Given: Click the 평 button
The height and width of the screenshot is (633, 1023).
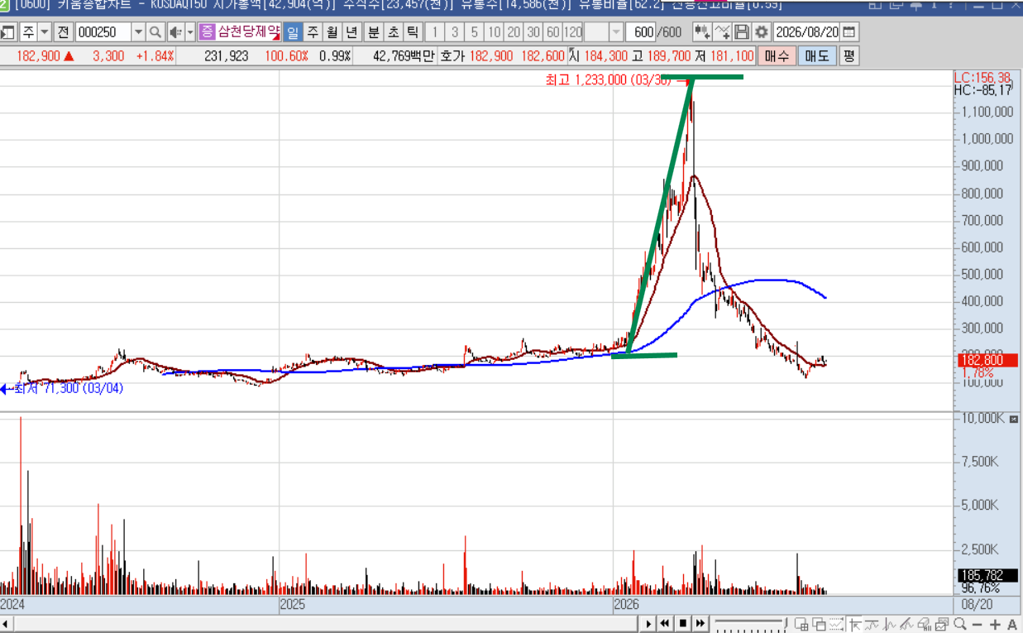Looking at the screenshot, I should tap(849, 56).
